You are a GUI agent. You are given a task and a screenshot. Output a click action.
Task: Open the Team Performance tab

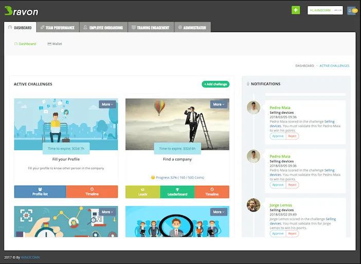pos(58,27)
